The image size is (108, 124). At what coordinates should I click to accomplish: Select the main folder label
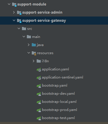pos(36,37)
